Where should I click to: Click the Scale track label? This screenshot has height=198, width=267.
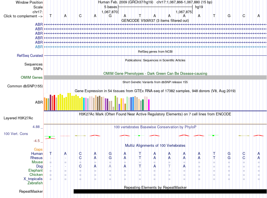point(38,7)
